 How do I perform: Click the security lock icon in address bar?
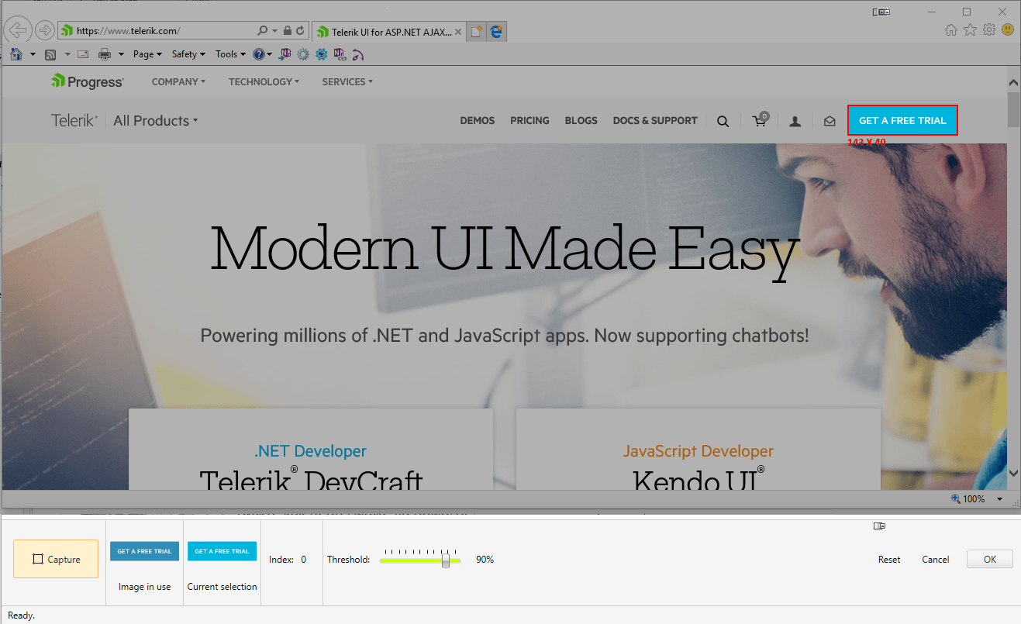pos(288,31)
